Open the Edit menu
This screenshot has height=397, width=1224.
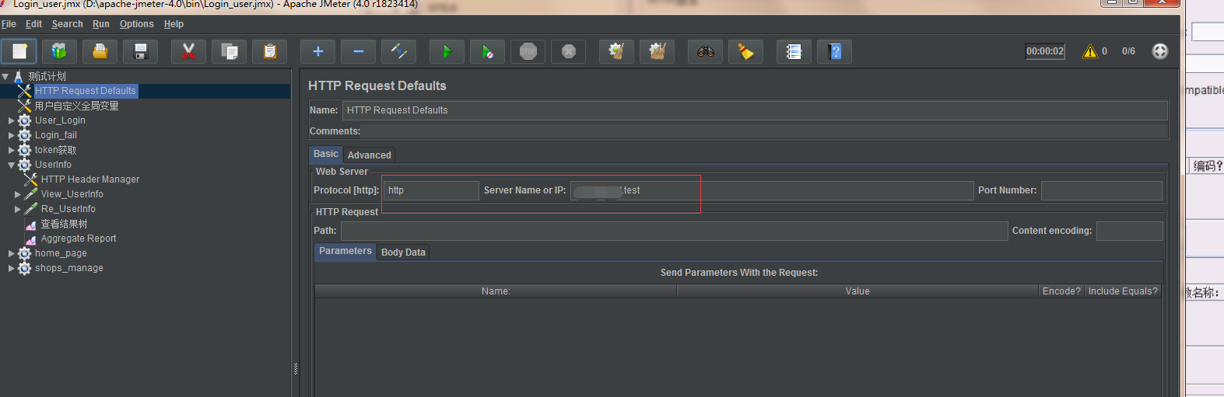pyautogui.click(x=33, y=24)
